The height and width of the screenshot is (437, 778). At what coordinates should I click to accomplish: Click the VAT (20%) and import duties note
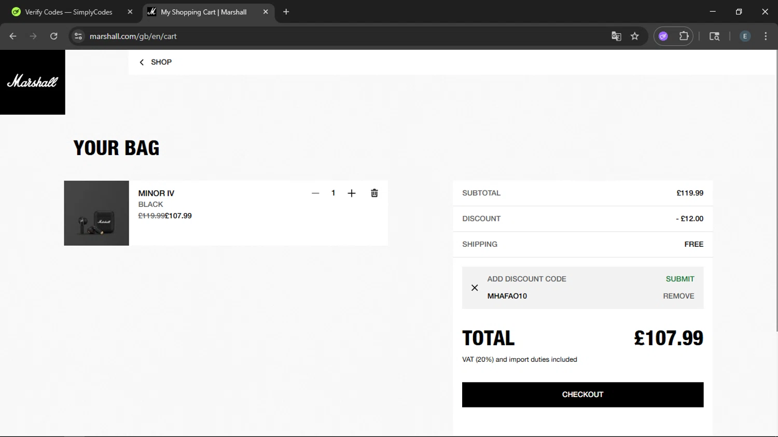coord(519,359)
